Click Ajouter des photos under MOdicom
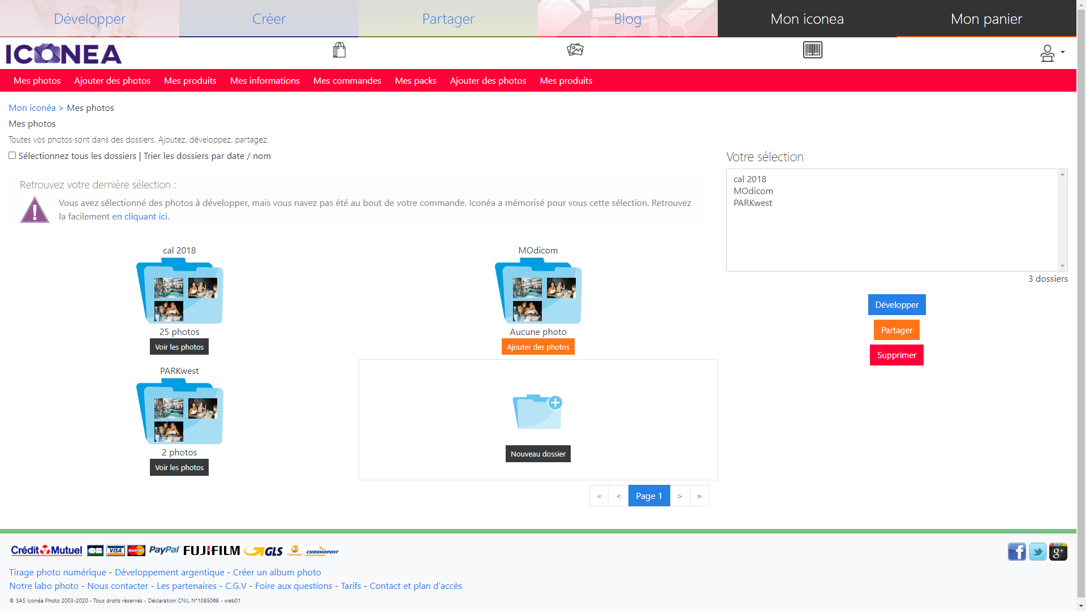Screen dimensions: 1086x611 [x=538, y=347]
